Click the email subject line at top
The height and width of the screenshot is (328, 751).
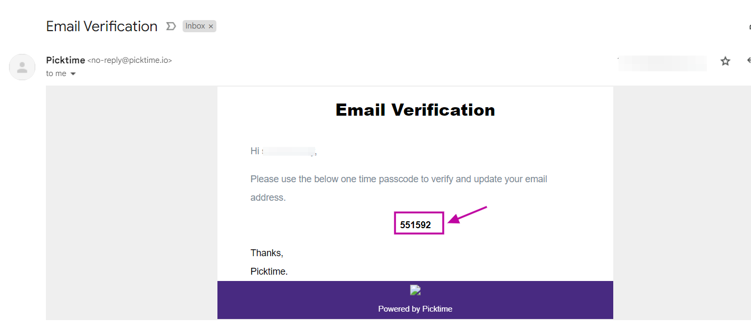tap(102, 26)
